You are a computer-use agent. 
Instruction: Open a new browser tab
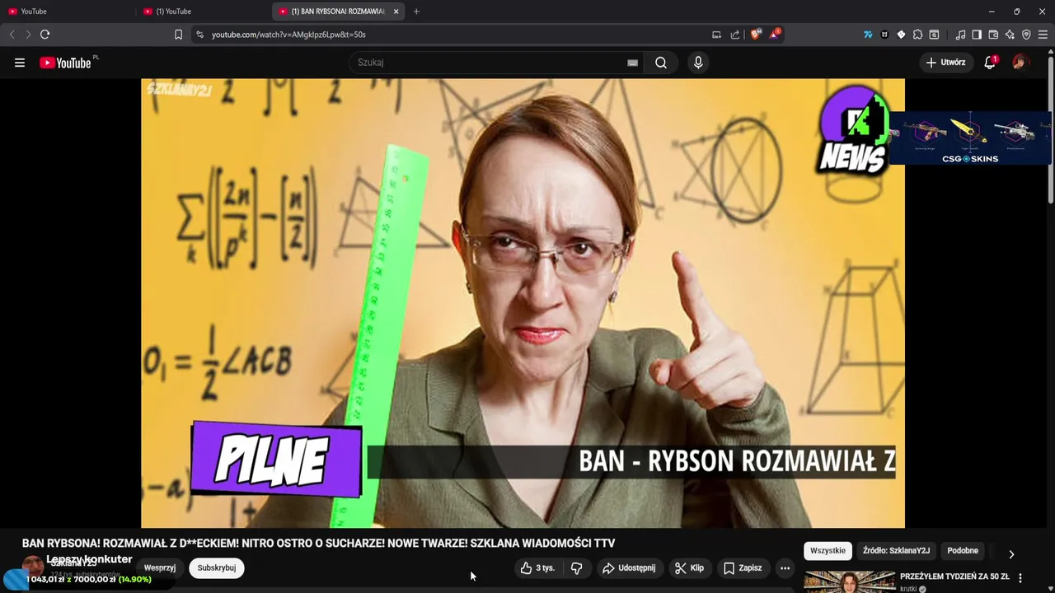tap(416, 12)
